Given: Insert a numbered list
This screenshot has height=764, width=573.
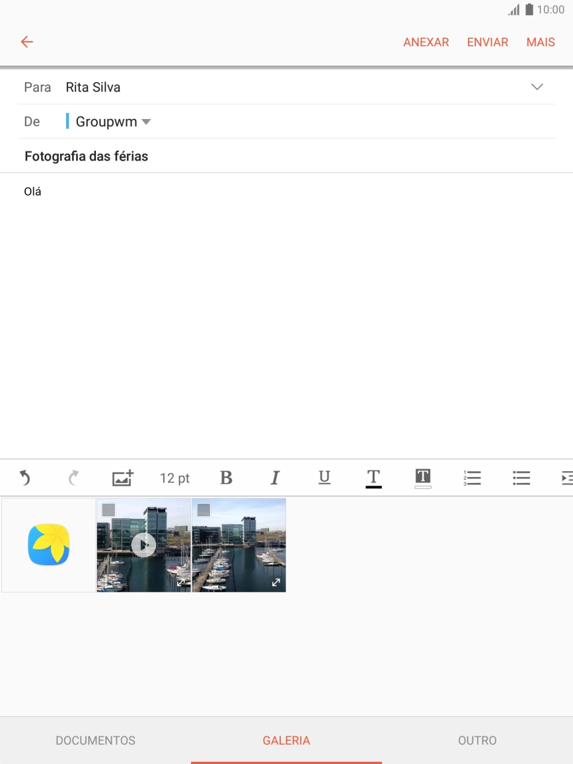Looking at the screenshot, I should [472, 478].
